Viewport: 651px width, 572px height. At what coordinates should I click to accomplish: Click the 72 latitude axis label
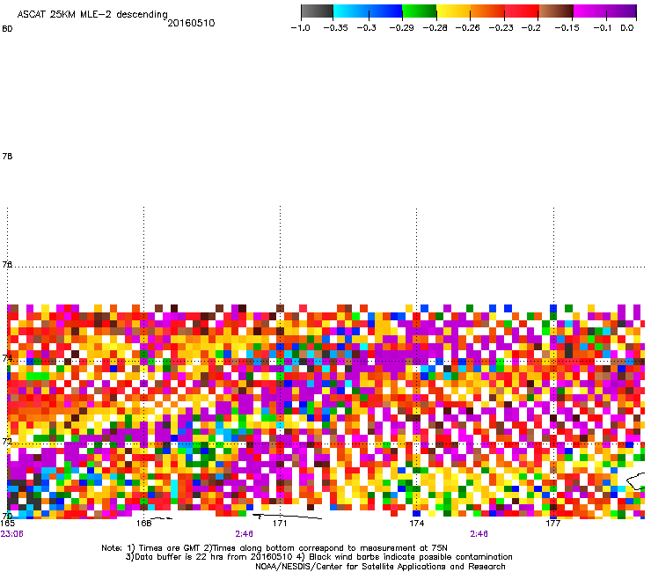point(7,441)
